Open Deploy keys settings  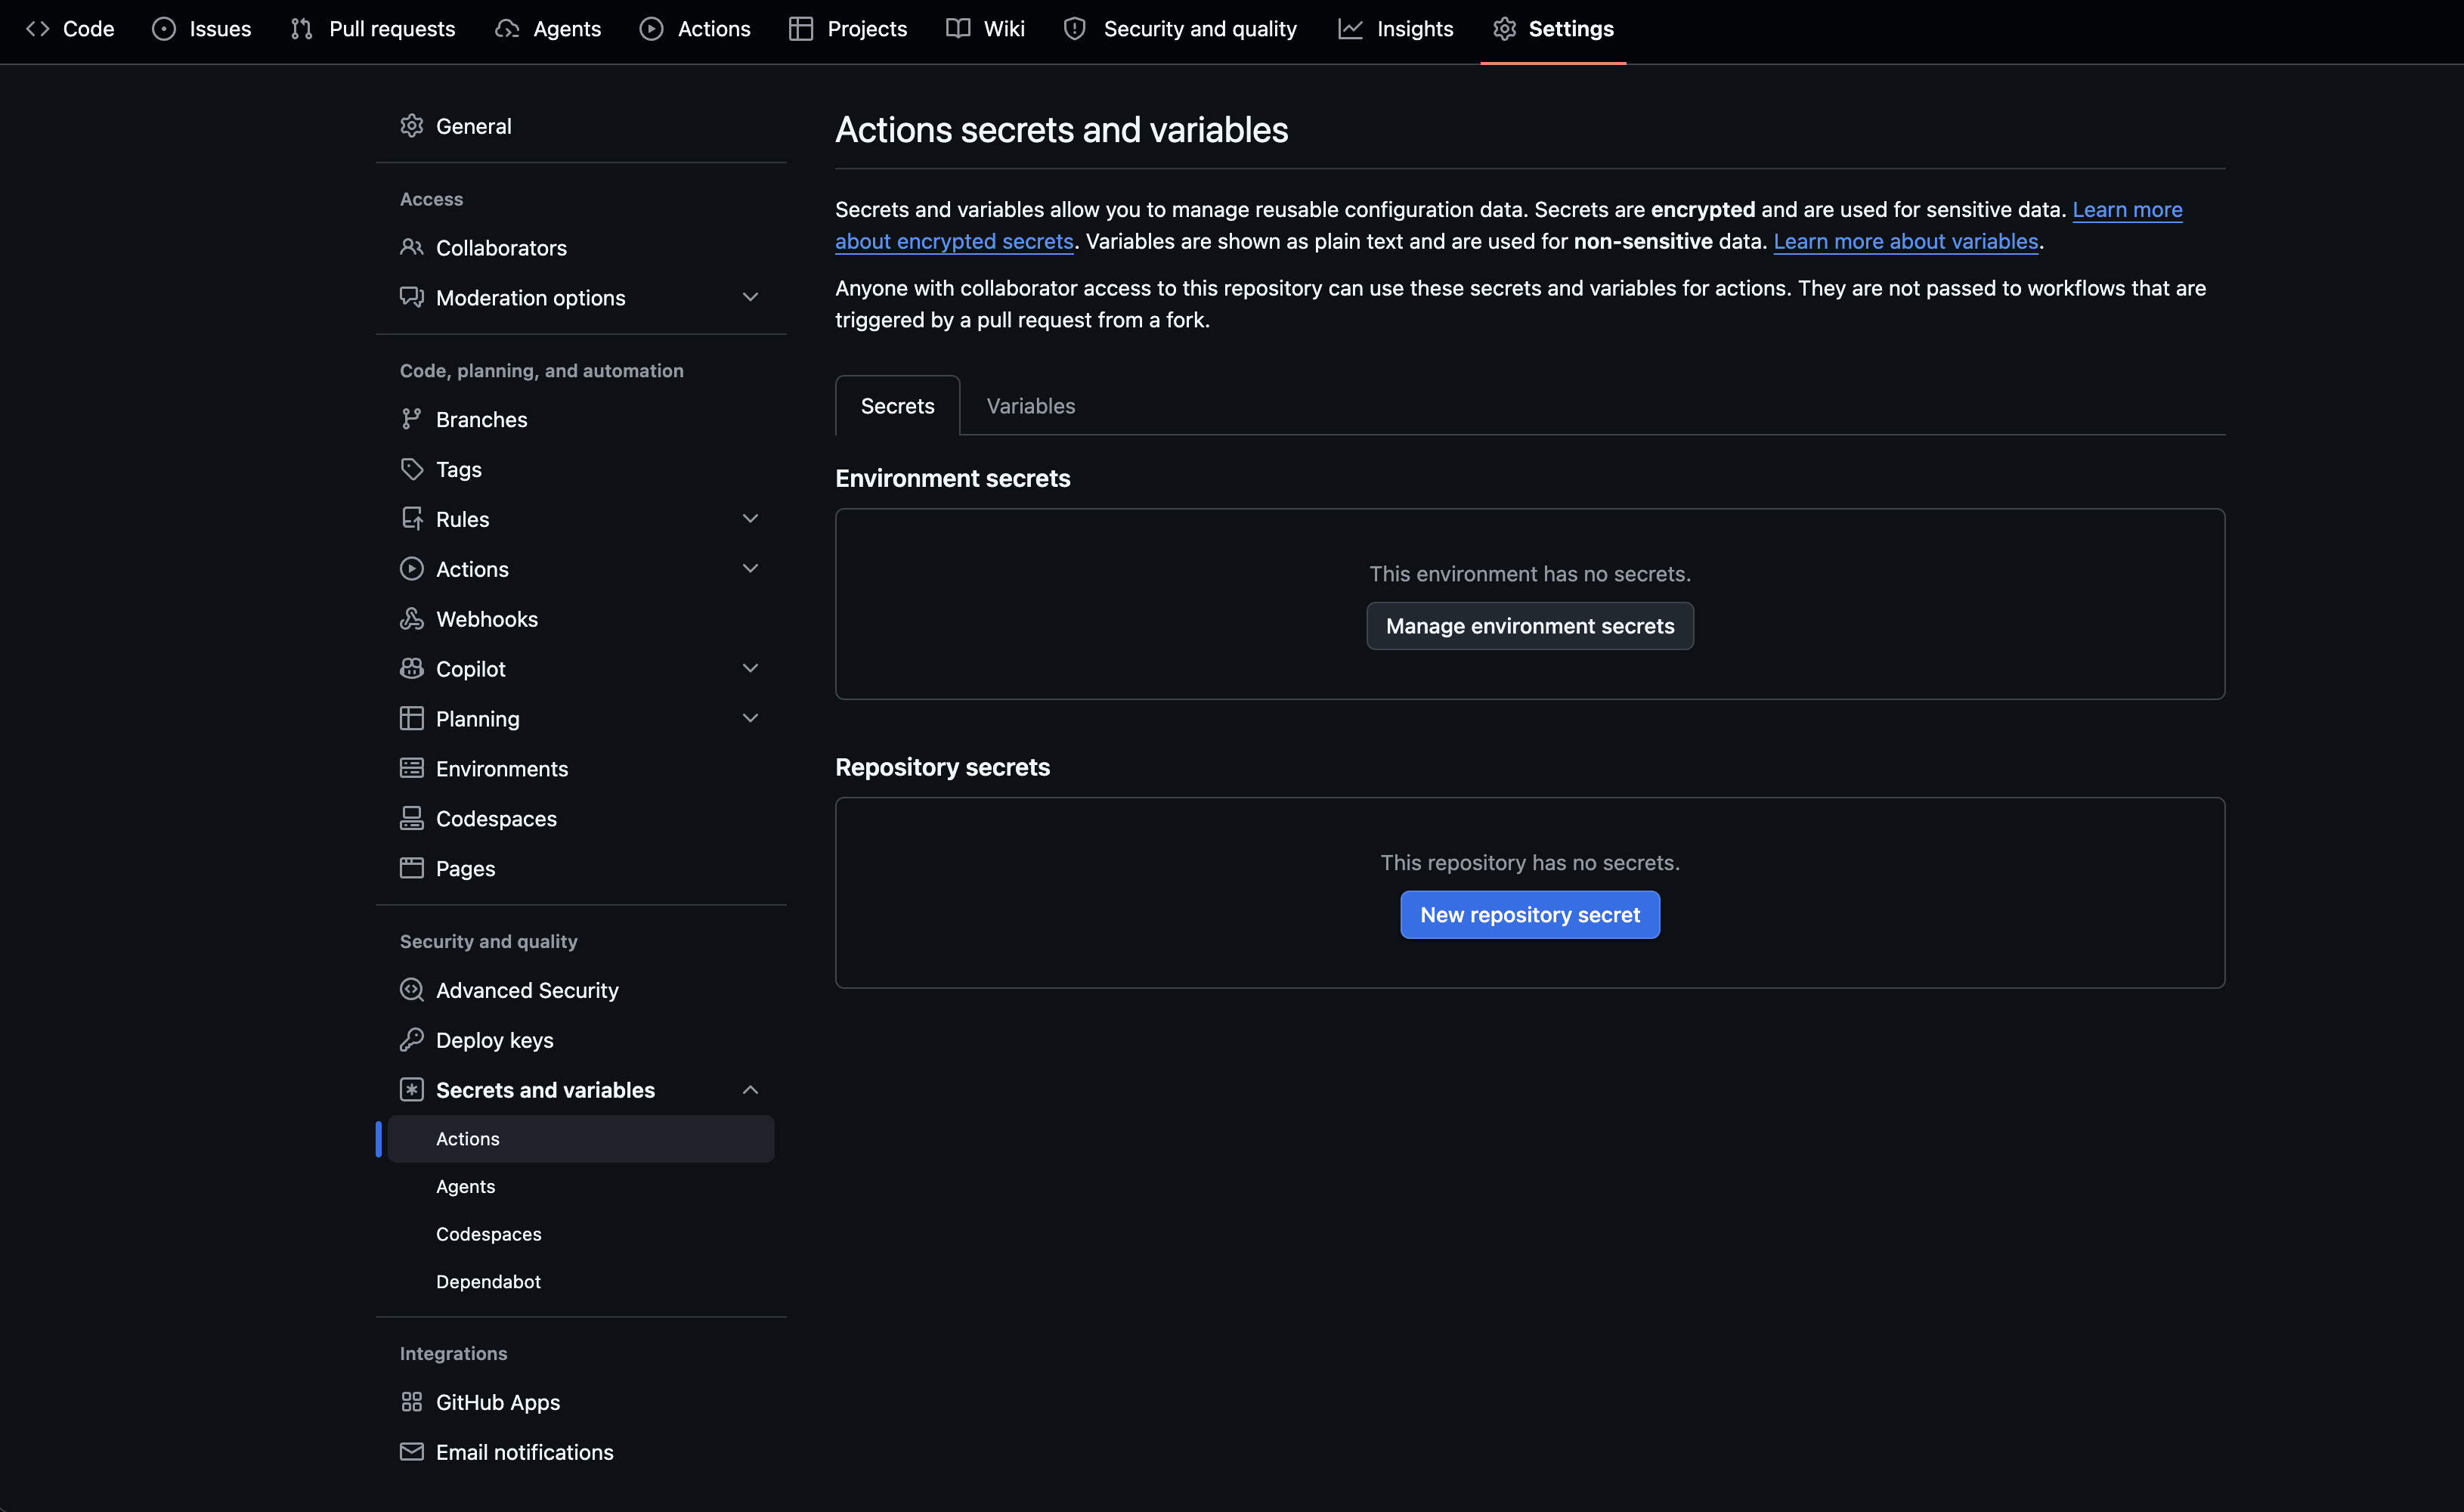pos(581,1040)
